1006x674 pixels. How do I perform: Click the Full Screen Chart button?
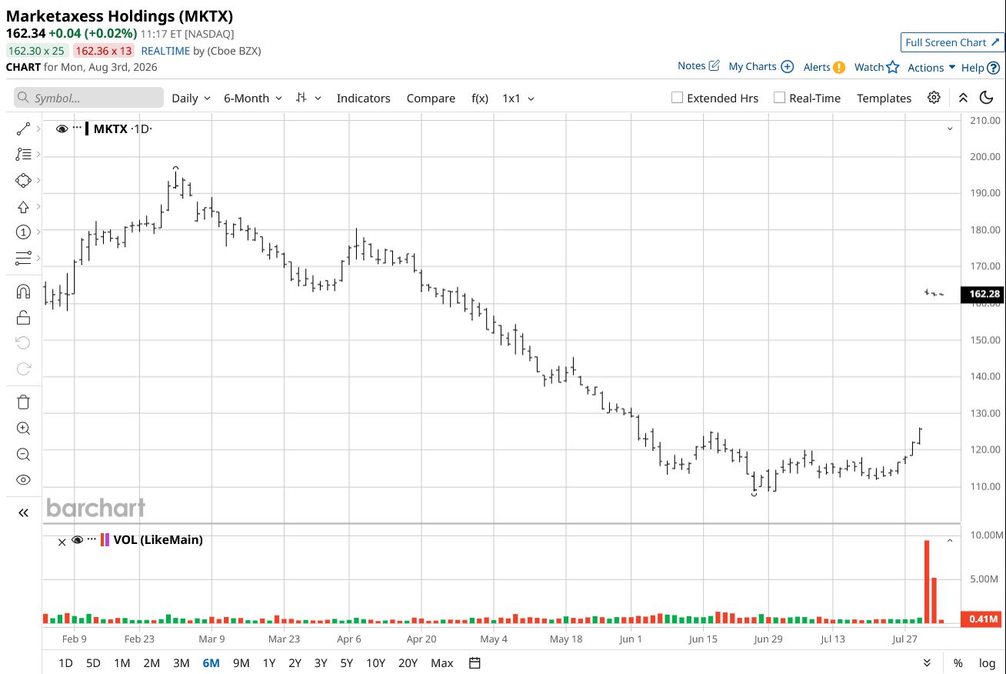[952, 42]
